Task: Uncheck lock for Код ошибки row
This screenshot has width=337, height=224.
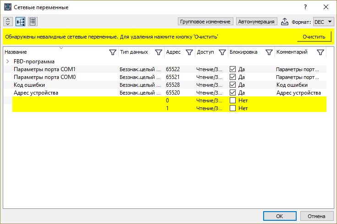Action: (232, 85)
